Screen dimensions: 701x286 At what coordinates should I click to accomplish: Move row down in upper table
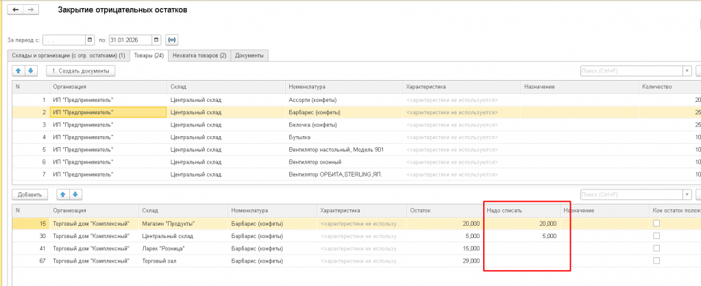30,70
